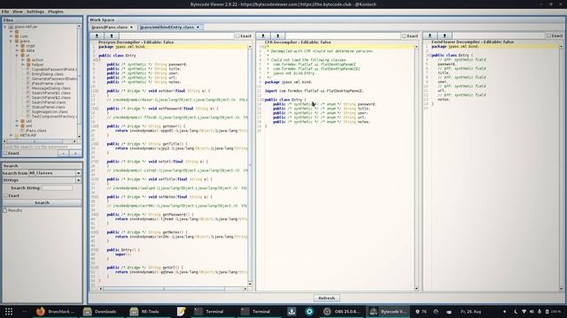Click the volume icon in system tray
The height and width of the screenshot is (318, 567).
click(x=532, y=312)
